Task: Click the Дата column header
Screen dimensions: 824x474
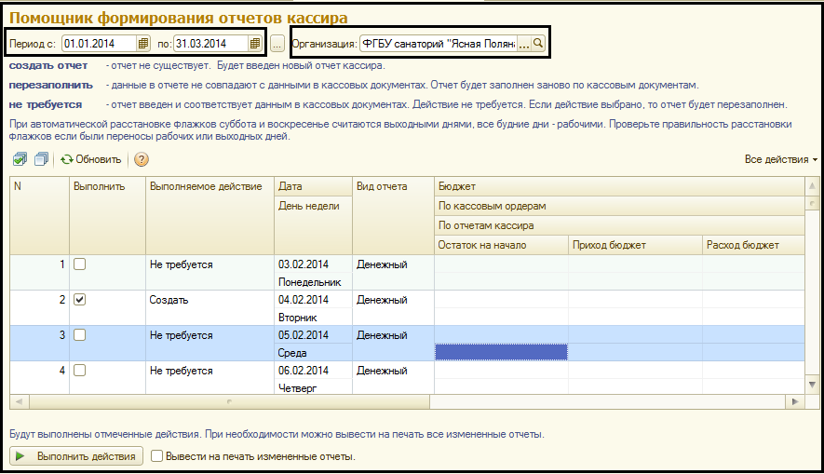Action: [x=313, y=186]
